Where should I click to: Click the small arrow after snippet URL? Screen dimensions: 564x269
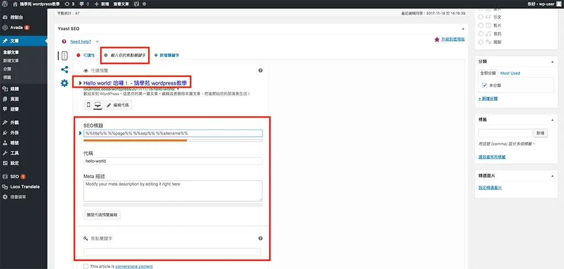tap(178, 89)
